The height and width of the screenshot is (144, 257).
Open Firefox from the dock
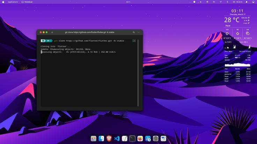click(x=140, y=139)
